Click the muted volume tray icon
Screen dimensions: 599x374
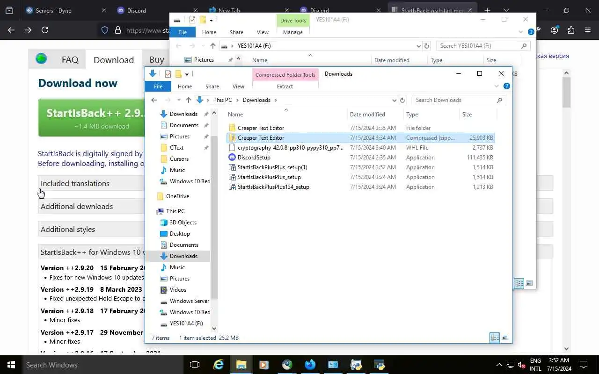(522, 365)
